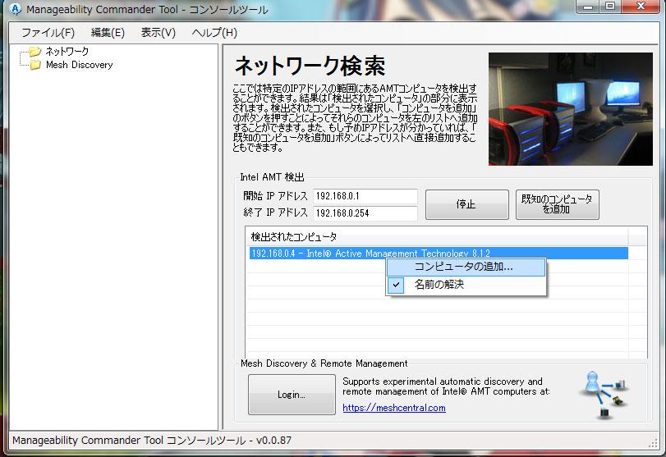Viewport: 666px width, 457px height.
Task: Click the 検出されたコンピュータ column header
Action: [x=437, y=236]
